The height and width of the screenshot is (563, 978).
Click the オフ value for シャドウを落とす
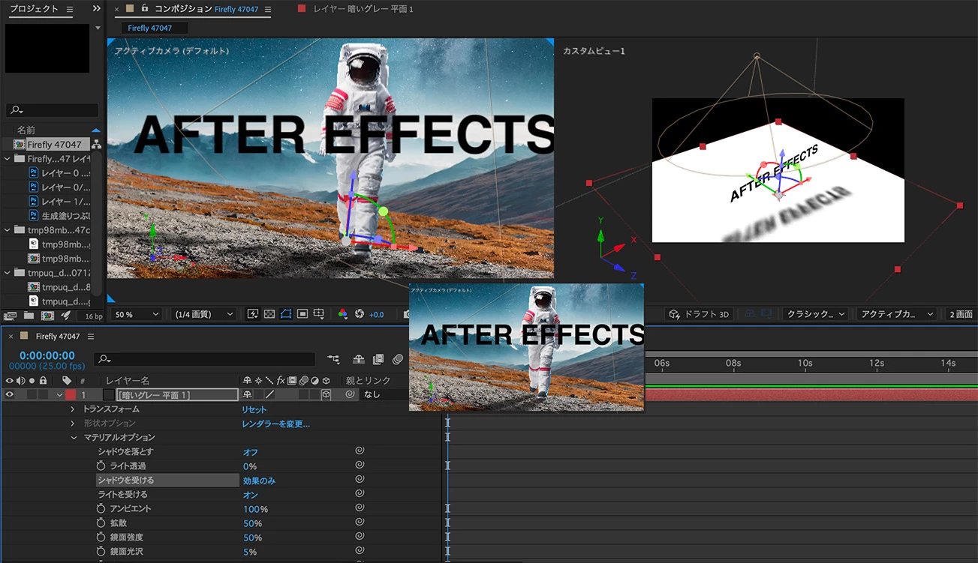tap(250, 452)
